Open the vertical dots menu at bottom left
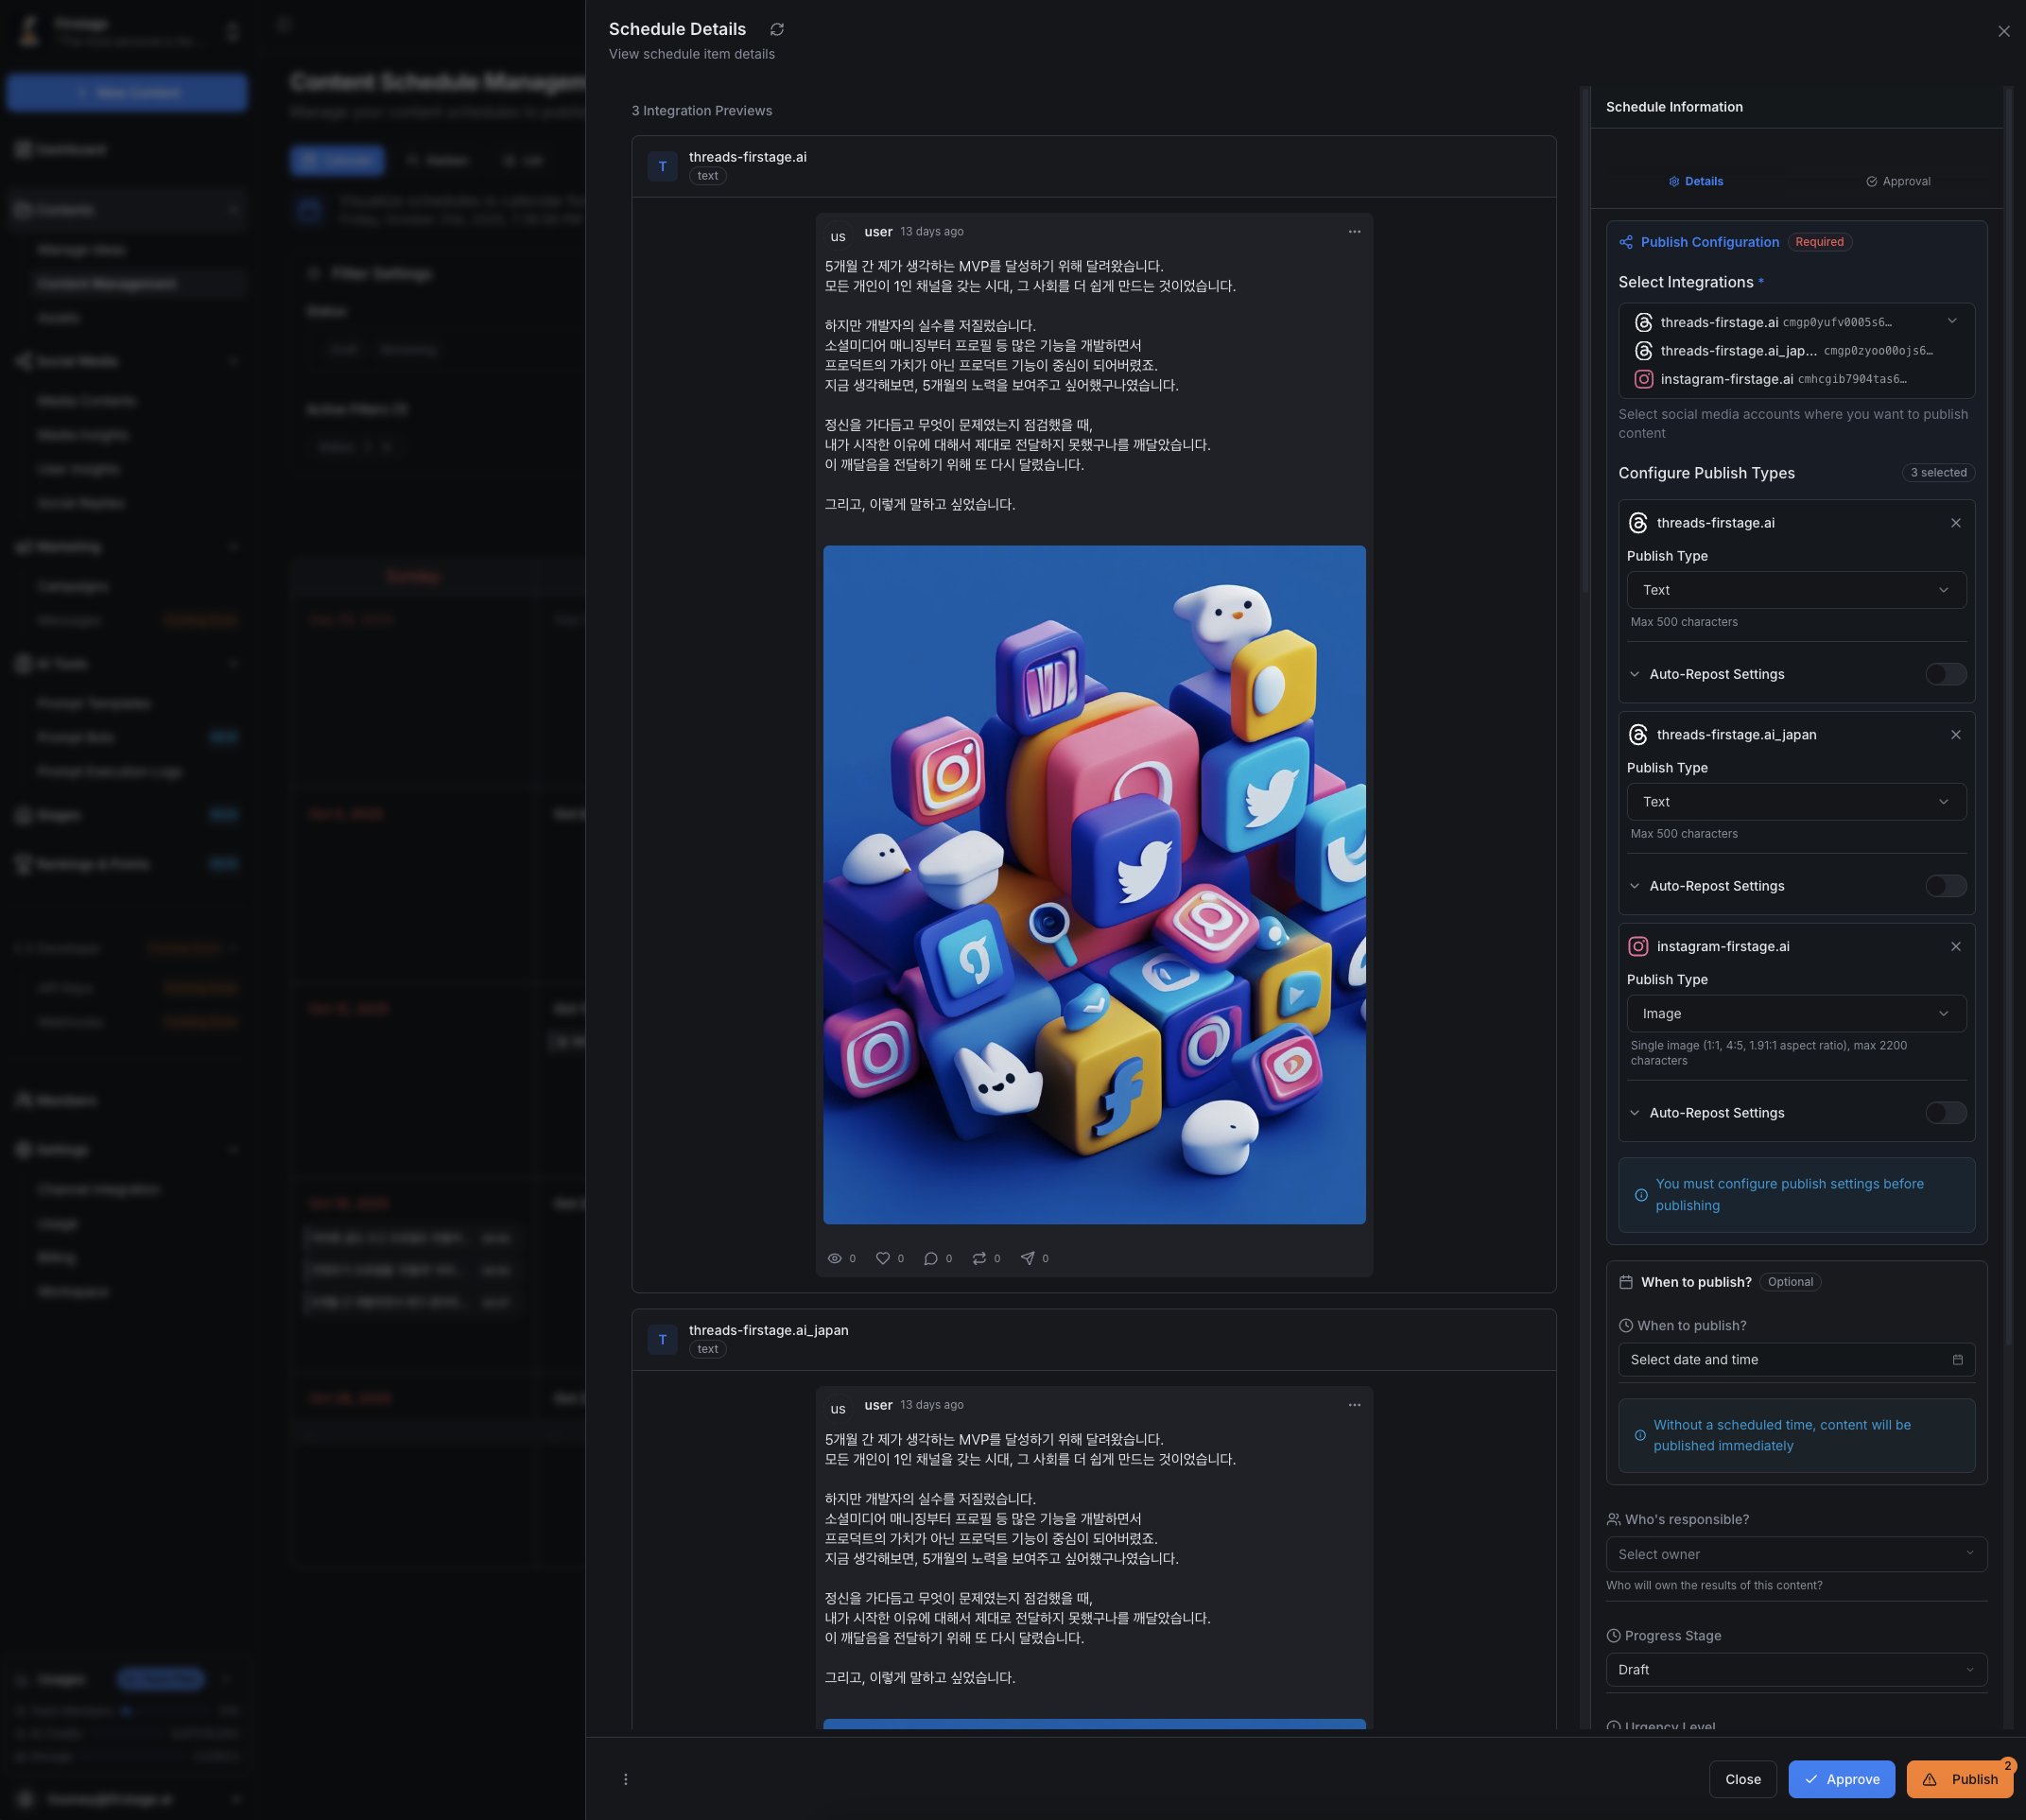2026x1820 pixels. (x=626, y=1779)
